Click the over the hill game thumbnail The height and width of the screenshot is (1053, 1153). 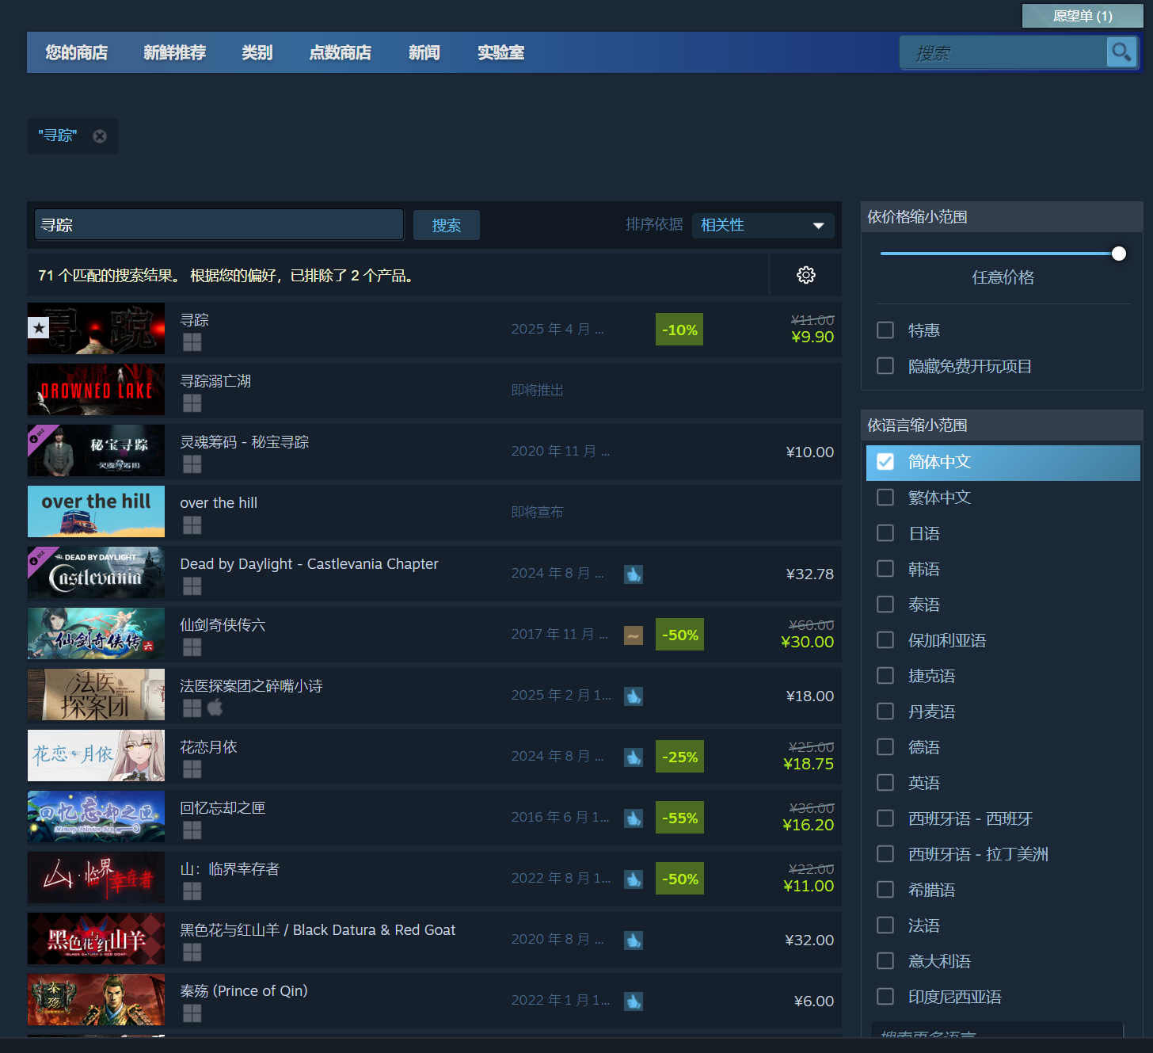(96, 511)
